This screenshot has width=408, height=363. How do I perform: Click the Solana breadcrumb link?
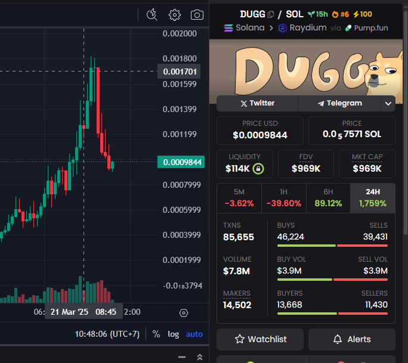(244, 28)
